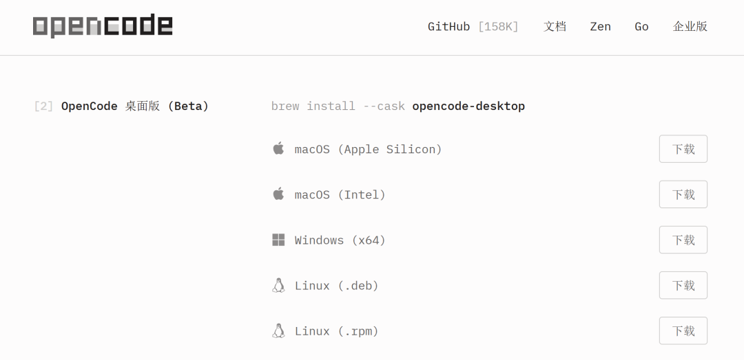Image resolution: width=744 pixels, height=360 pixels.
Task: Click the macOS (Apple Silicon) label
Action: tap(368, 150)
